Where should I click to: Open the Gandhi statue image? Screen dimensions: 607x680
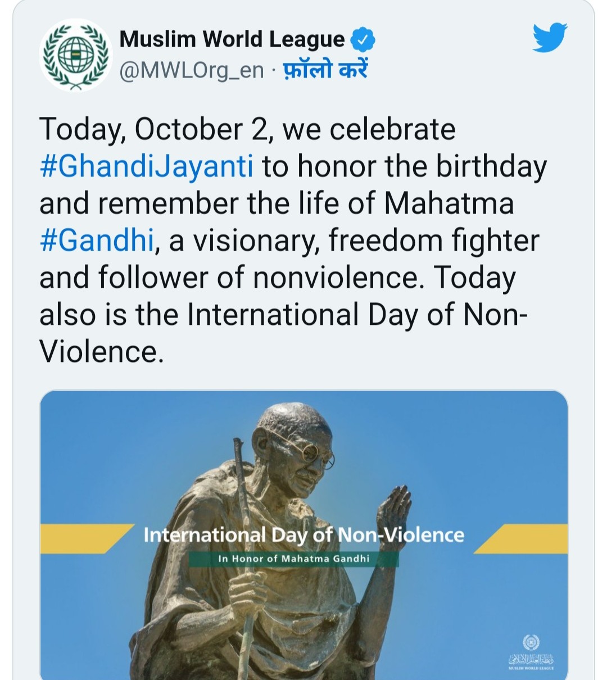coord(303,535)
